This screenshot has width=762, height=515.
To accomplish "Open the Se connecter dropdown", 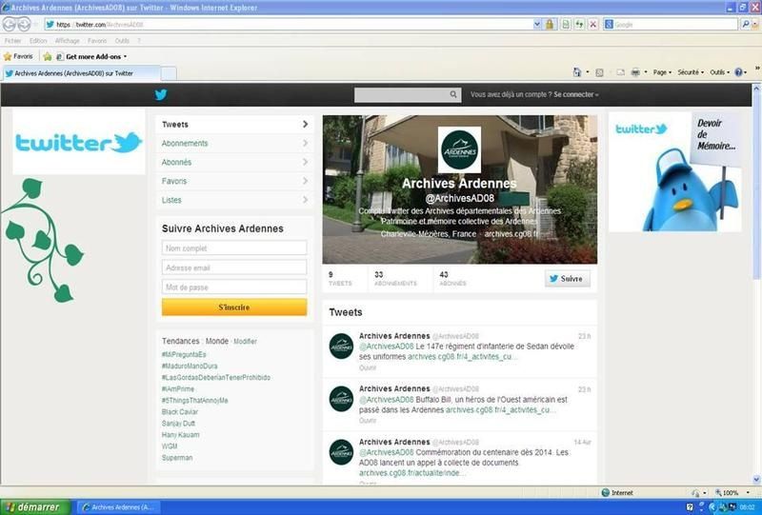I will pos(575,95).
